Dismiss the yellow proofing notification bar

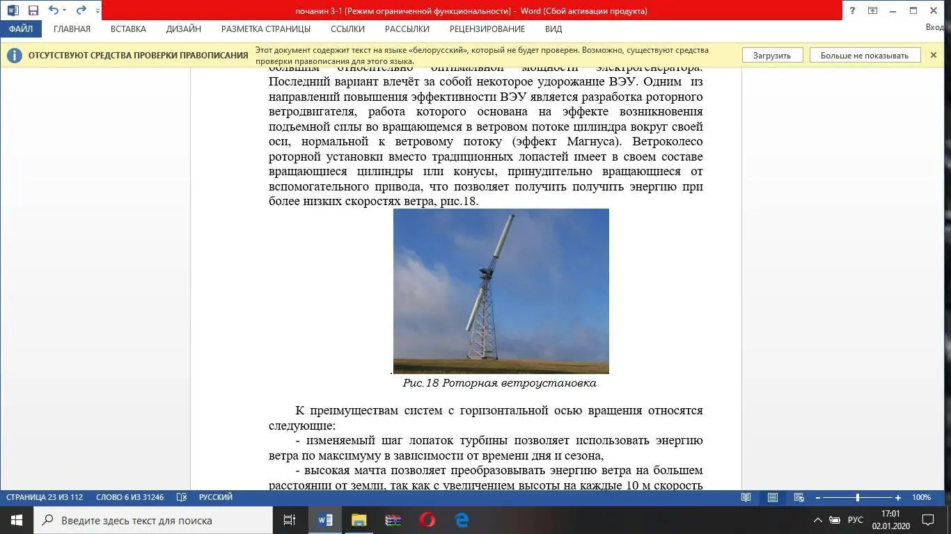(x=934, y=55)
